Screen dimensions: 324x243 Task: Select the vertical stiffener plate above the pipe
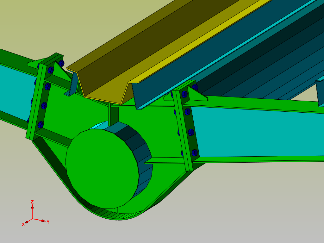click(x=114, y=115)
